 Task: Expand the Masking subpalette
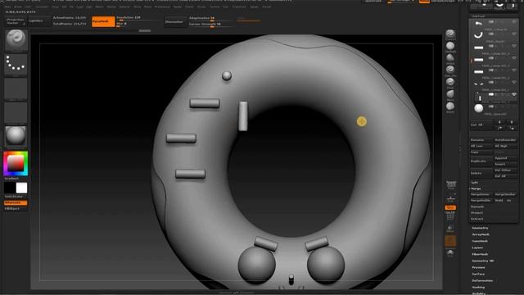[x=478, y=288]
